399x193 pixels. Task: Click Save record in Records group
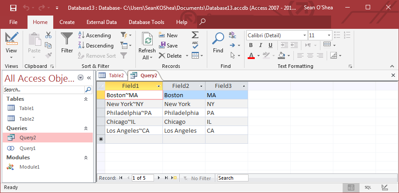[168, 46]
